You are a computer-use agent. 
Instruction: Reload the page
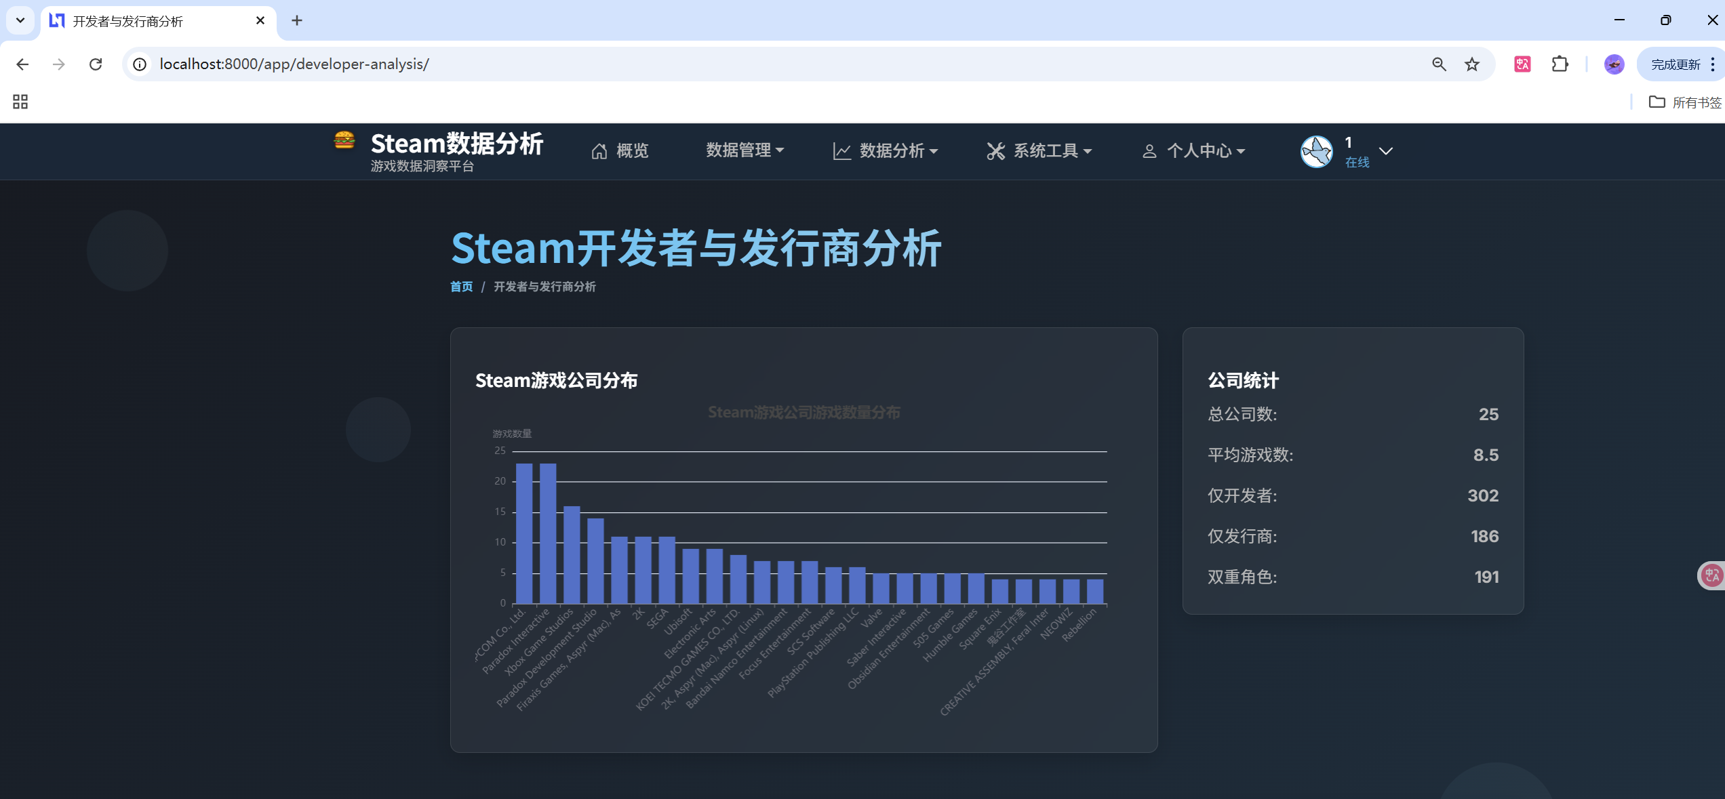[x=96, y=64]
